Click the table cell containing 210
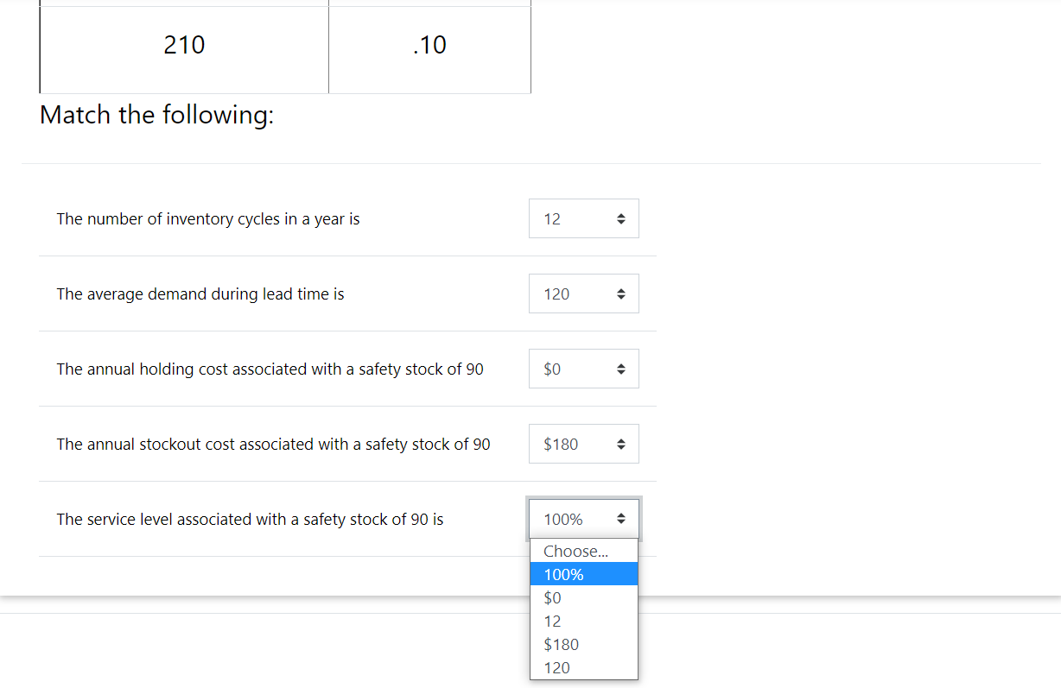Screen dimensions: 1061x688 tap(184, 45)
